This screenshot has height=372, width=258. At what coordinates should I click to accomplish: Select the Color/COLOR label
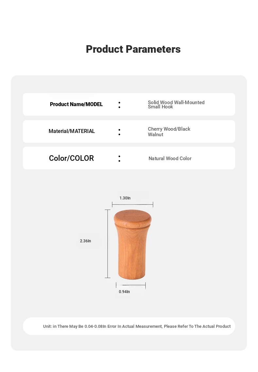[x=71, y=158]
